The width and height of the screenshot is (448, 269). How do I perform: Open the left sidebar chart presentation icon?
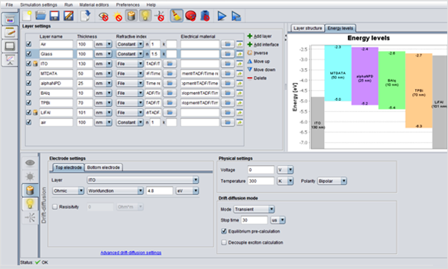click(x=10, y=60)
